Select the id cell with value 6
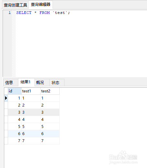 click(15, 134)
